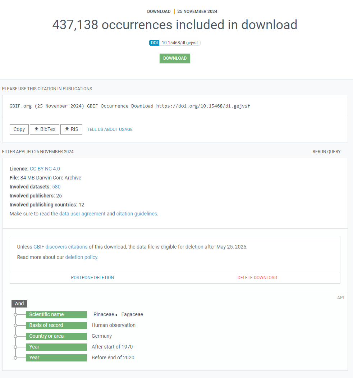Rerun the query
The height and width of the screenshot is (378, 353).
(326, 152)
